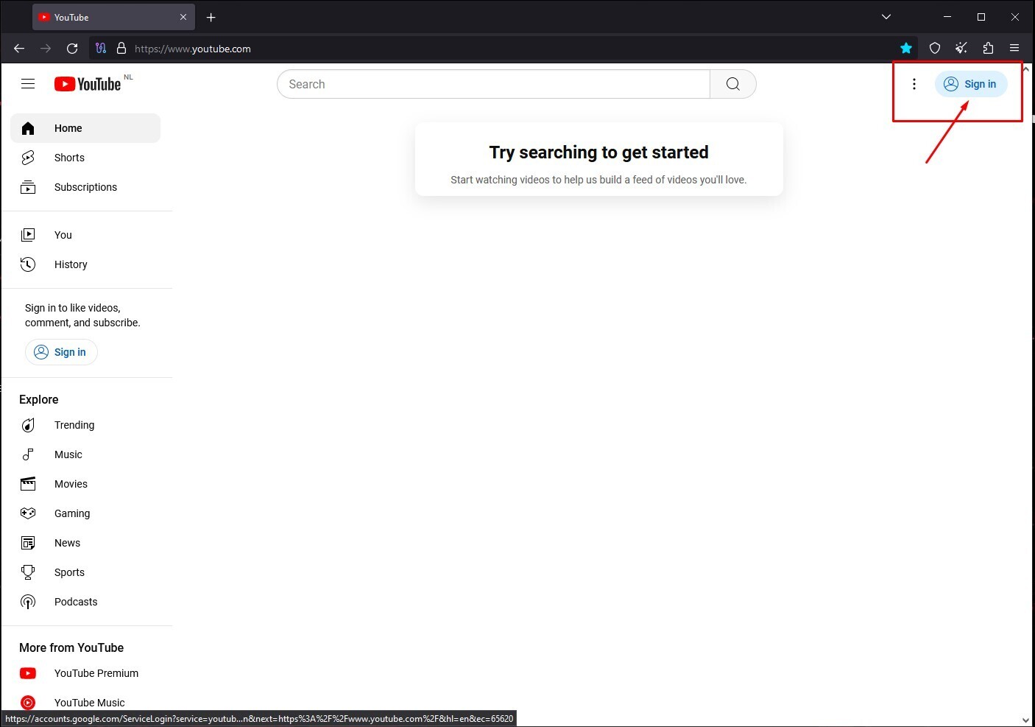Open Sports under Explore
1035x727 pixels.
coord(85,572)
